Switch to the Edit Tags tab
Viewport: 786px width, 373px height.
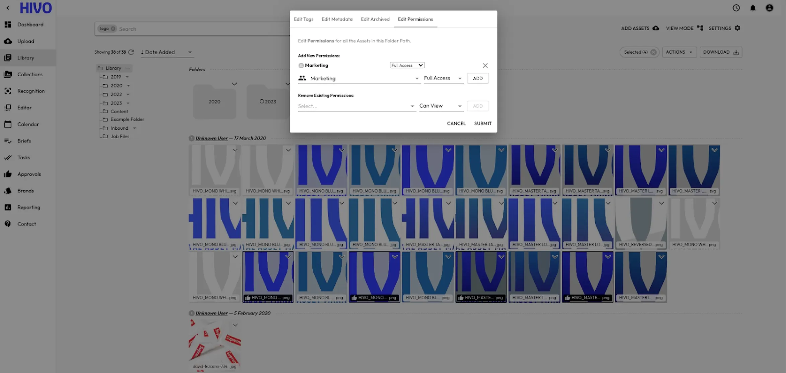[x=304, y=19]
